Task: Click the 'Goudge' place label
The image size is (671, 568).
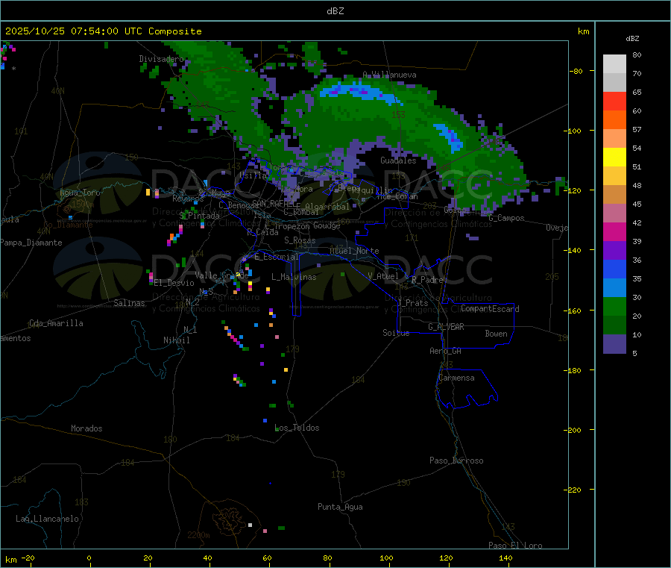Action: pyautogui.click(x=327, y=225)
